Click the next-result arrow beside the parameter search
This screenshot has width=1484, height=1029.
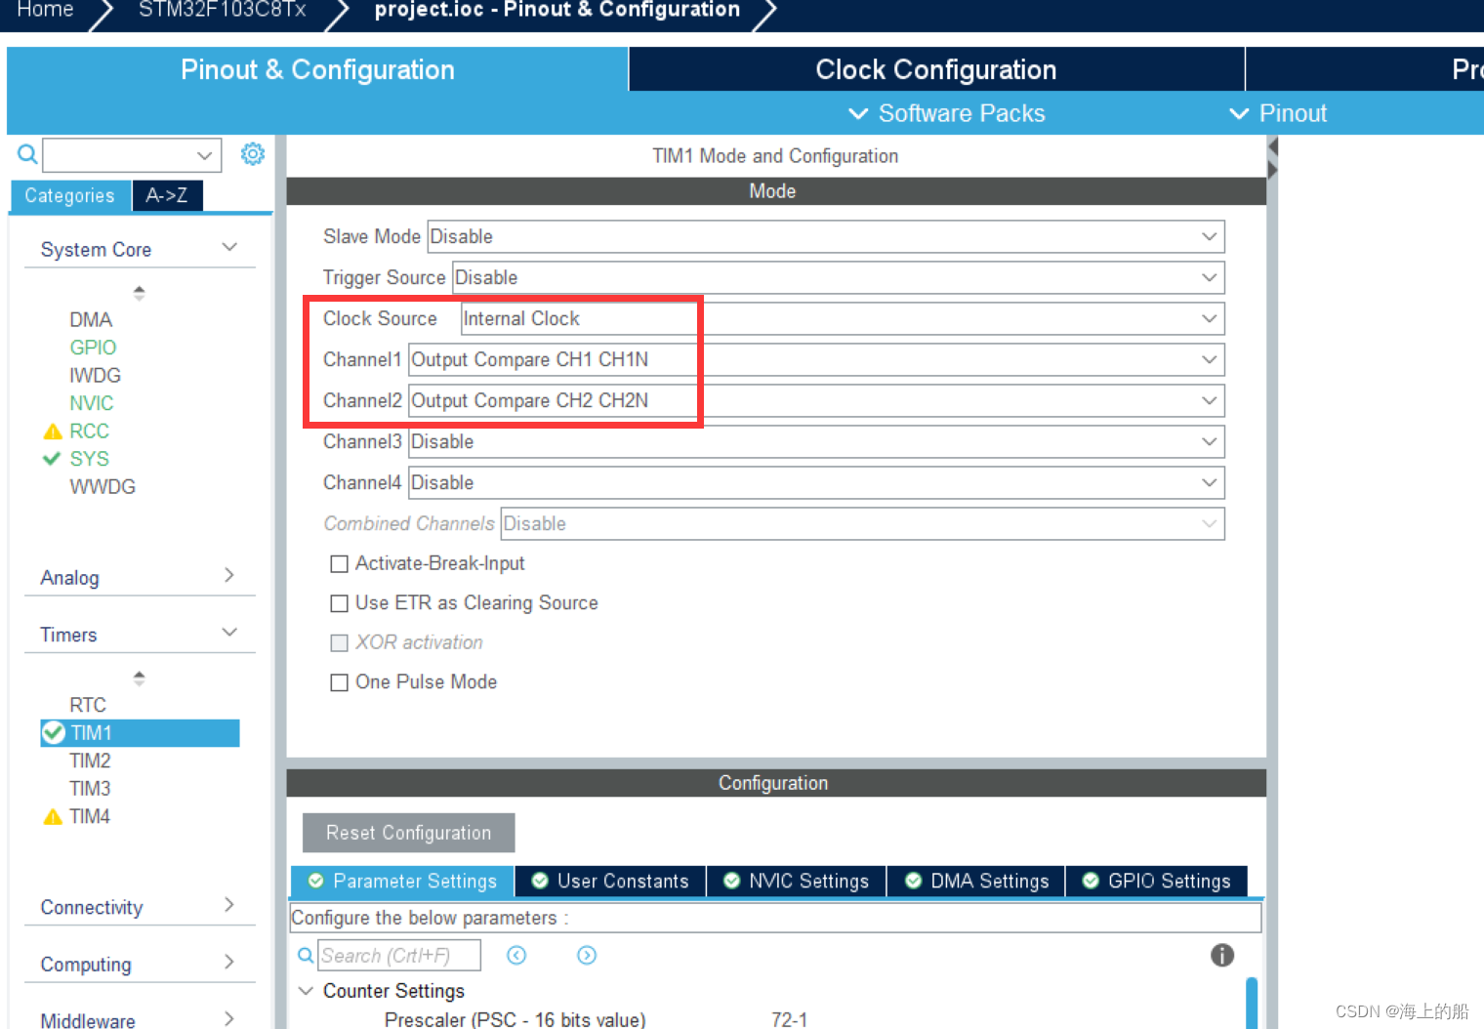click(587, 955)
